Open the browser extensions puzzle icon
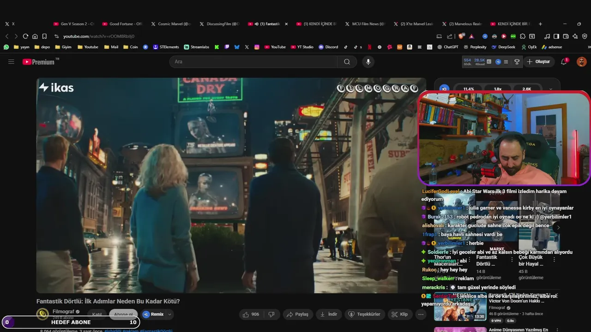The width and height of the screenshot is (591, 332). (x=523, y=36)
